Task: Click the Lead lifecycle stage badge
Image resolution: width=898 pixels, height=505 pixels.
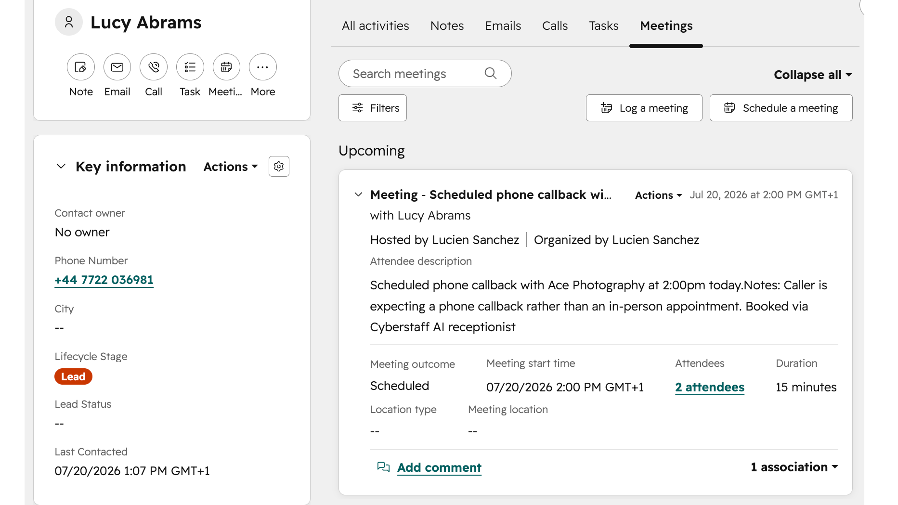Action: 73,376
